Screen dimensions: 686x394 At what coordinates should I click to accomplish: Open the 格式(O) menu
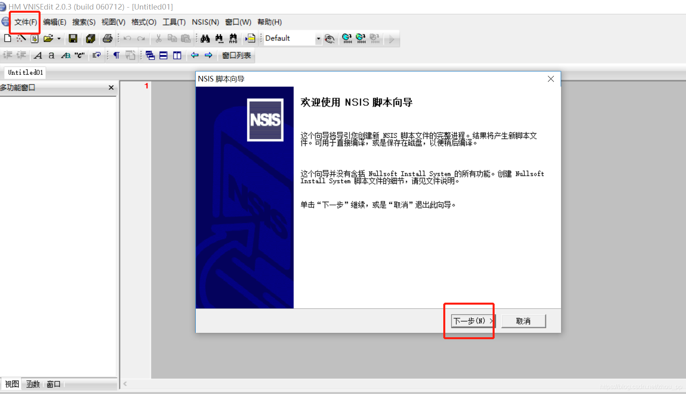click(144, 22)
